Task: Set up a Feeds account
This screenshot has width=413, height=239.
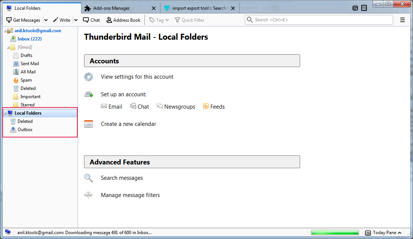Action: click(x=217, y=106)
